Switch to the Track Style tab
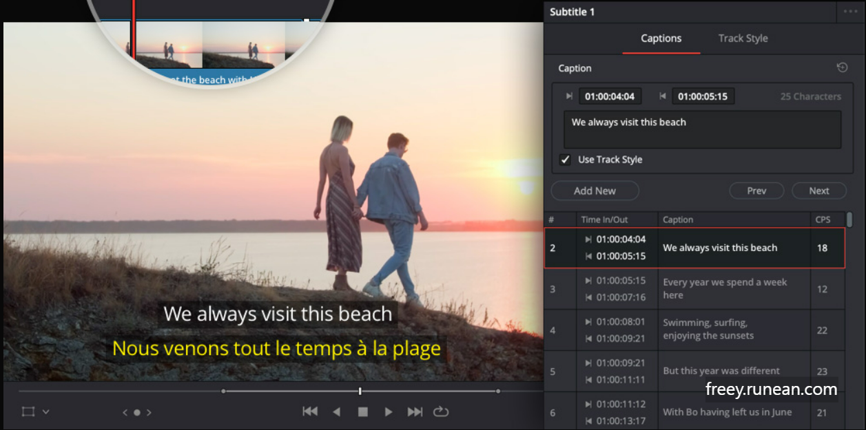 click(x=743, y=38)
